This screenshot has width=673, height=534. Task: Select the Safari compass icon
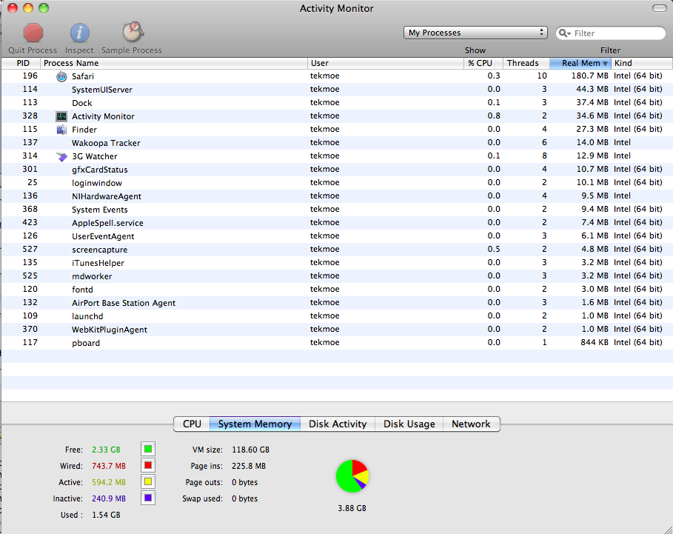pyautogui.click(x=61, y=76)
